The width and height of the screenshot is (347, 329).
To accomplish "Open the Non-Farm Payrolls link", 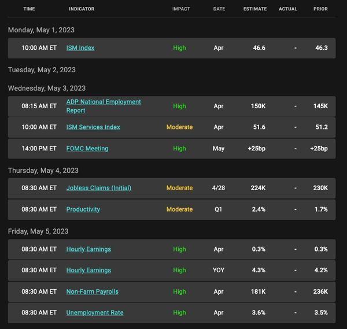I will 93,291.
